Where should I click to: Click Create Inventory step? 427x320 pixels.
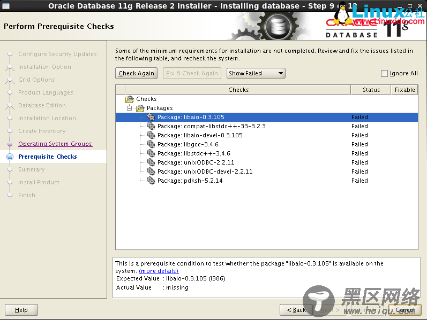pos(42,131)
